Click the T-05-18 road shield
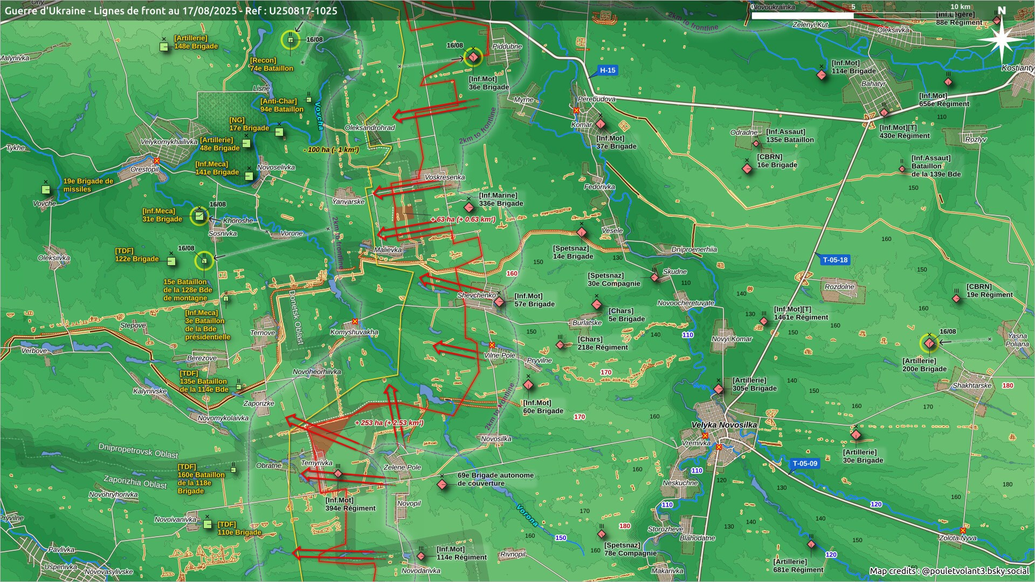This screenshot has height=582, width=1035. click(835, 260)
